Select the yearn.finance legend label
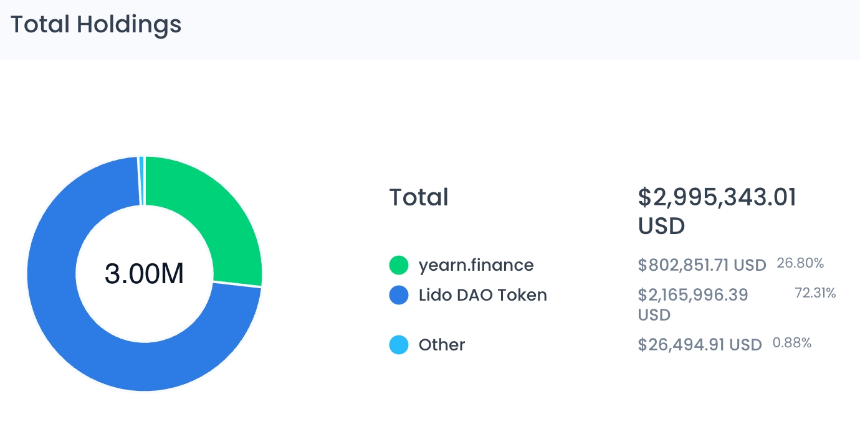The height and width of the screenshot is (422, 860). (476, 265)
